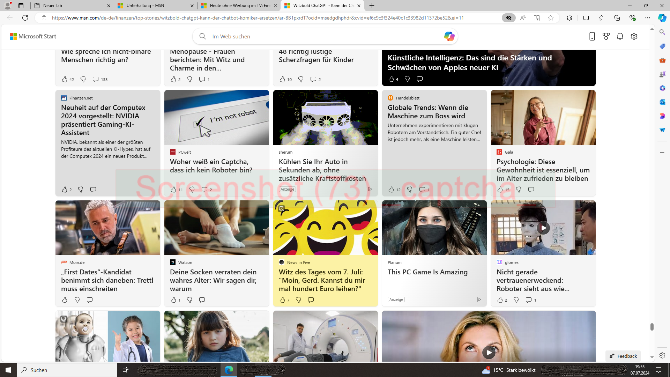The width and height of the screenshot is (670, 377).
Task: Open the browser extensions puzzle icon
Action: [x=569, y=18]
